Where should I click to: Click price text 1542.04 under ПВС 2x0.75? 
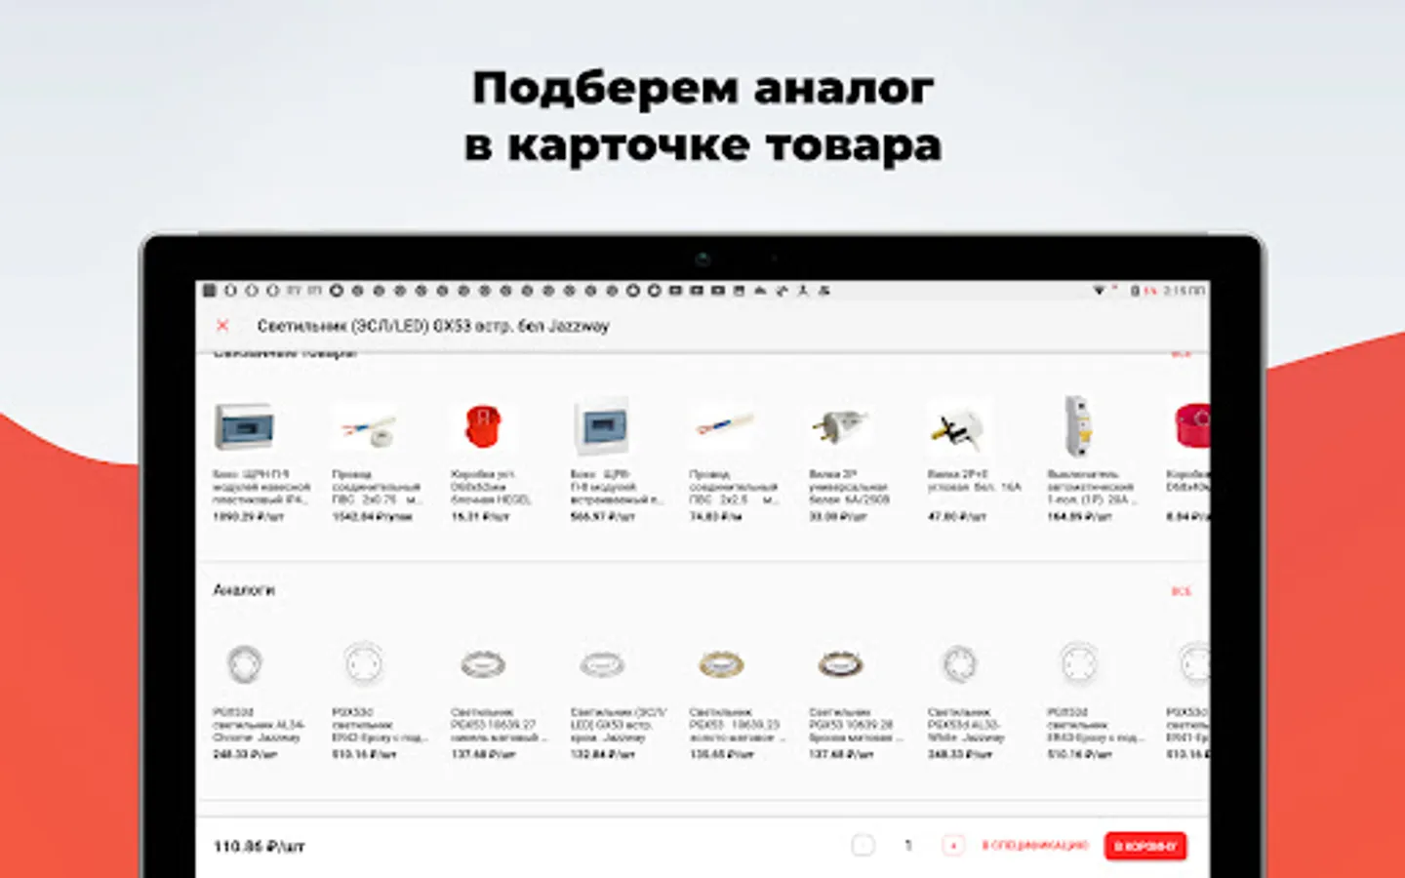pos(373,516)
